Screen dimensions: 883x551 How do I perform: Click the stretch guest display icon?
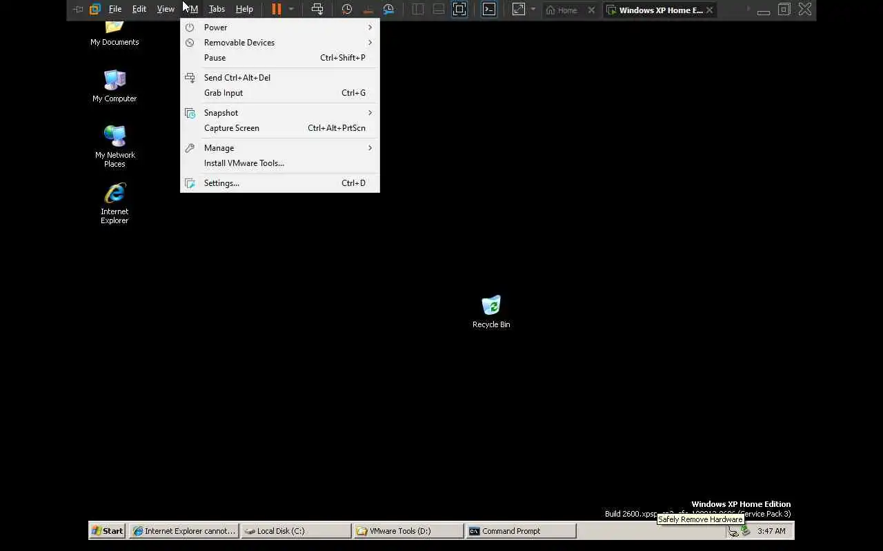click(518, 9)
